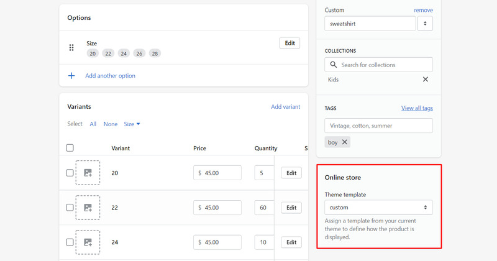Click None to deselect variants
The height and width of the screenshot is (261, 497).
[x=111, y=124]
